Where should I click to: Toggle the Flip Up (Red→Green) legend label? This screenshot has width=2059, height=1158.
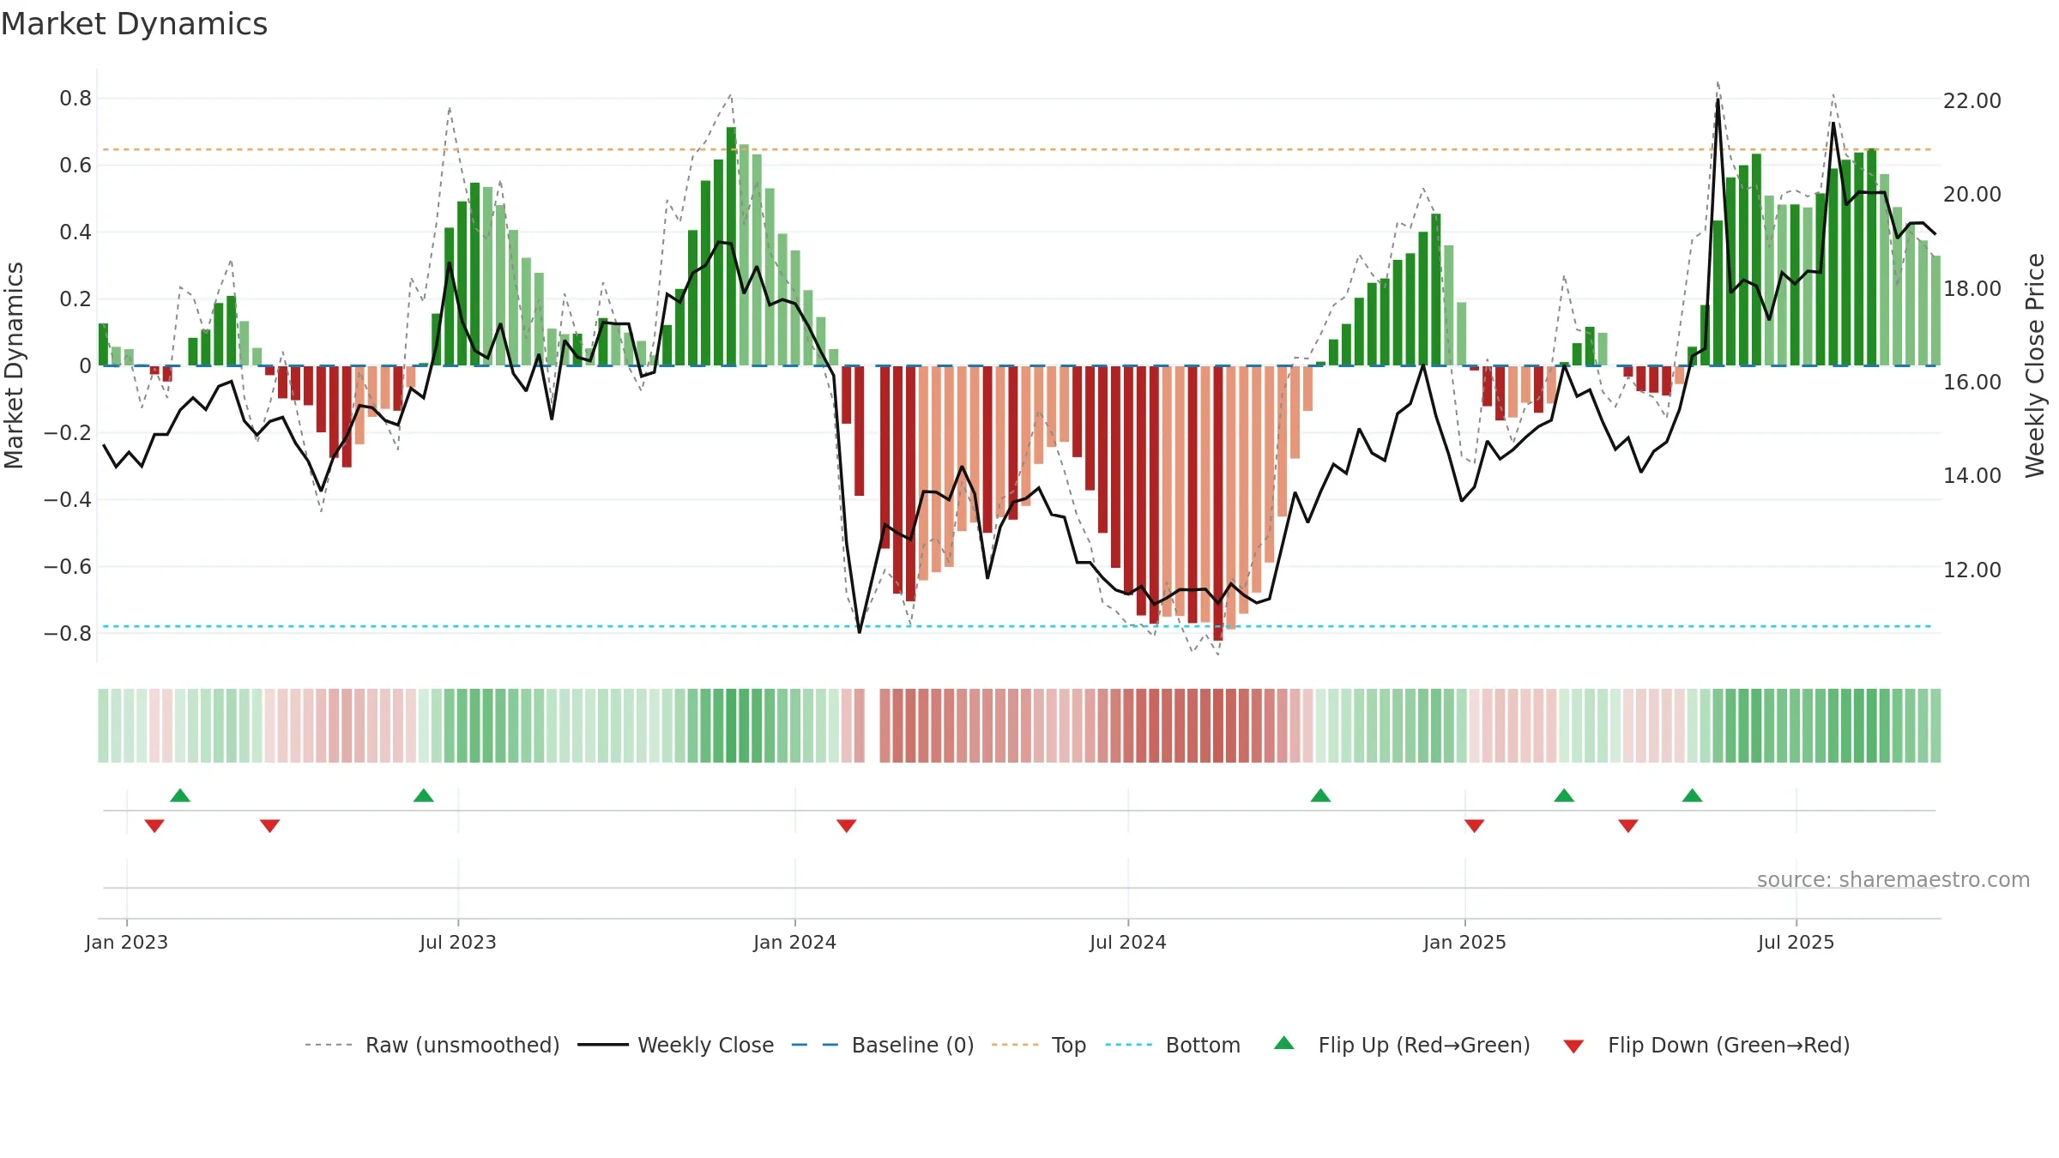1424,1045
